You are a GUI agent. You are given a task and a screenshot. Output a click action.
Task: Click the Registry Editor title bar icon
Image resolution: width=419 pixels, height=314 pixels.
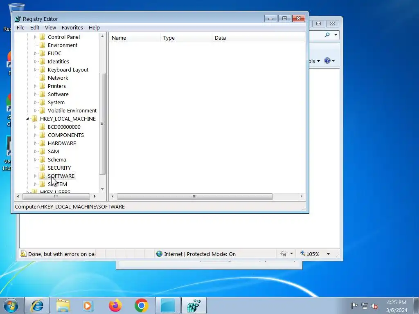[18, 19]
